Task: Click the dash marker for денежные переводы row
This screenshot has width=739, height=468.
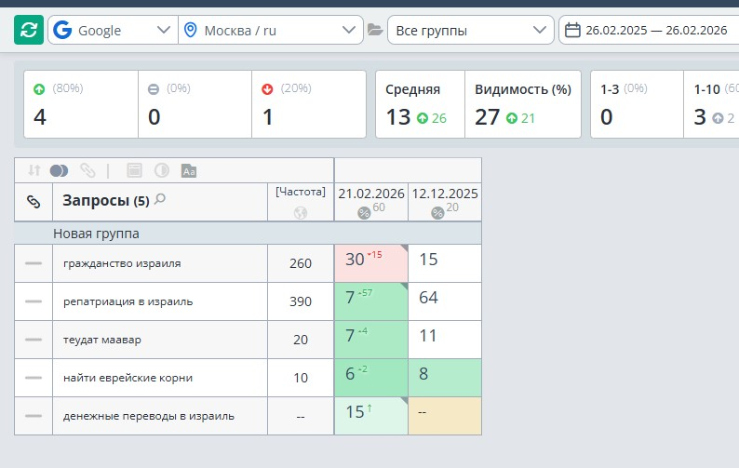Action: (34, 416)
